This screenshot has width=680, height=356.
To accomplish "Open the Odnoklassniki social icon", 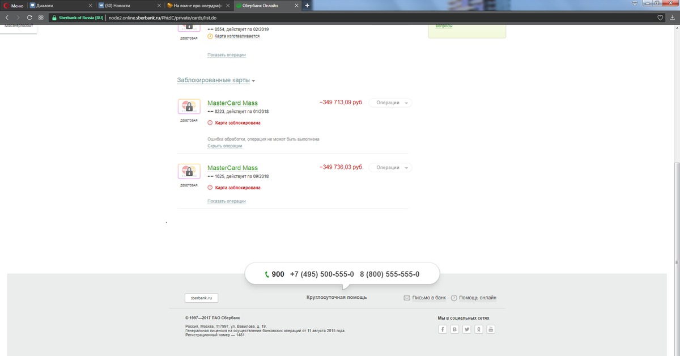I will pos(479,329).
